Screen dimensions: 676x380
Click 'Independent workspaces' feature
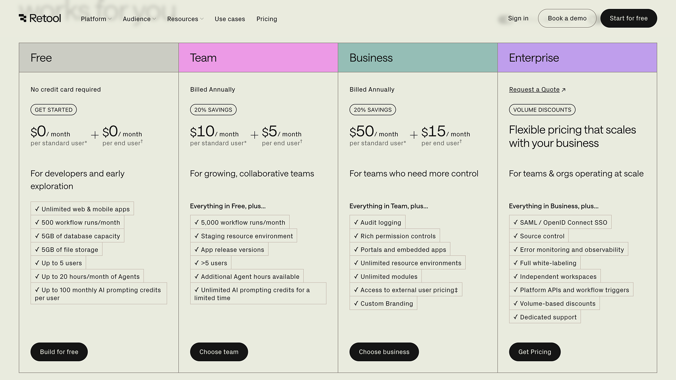pyautogui.click(x=555, y=276)
